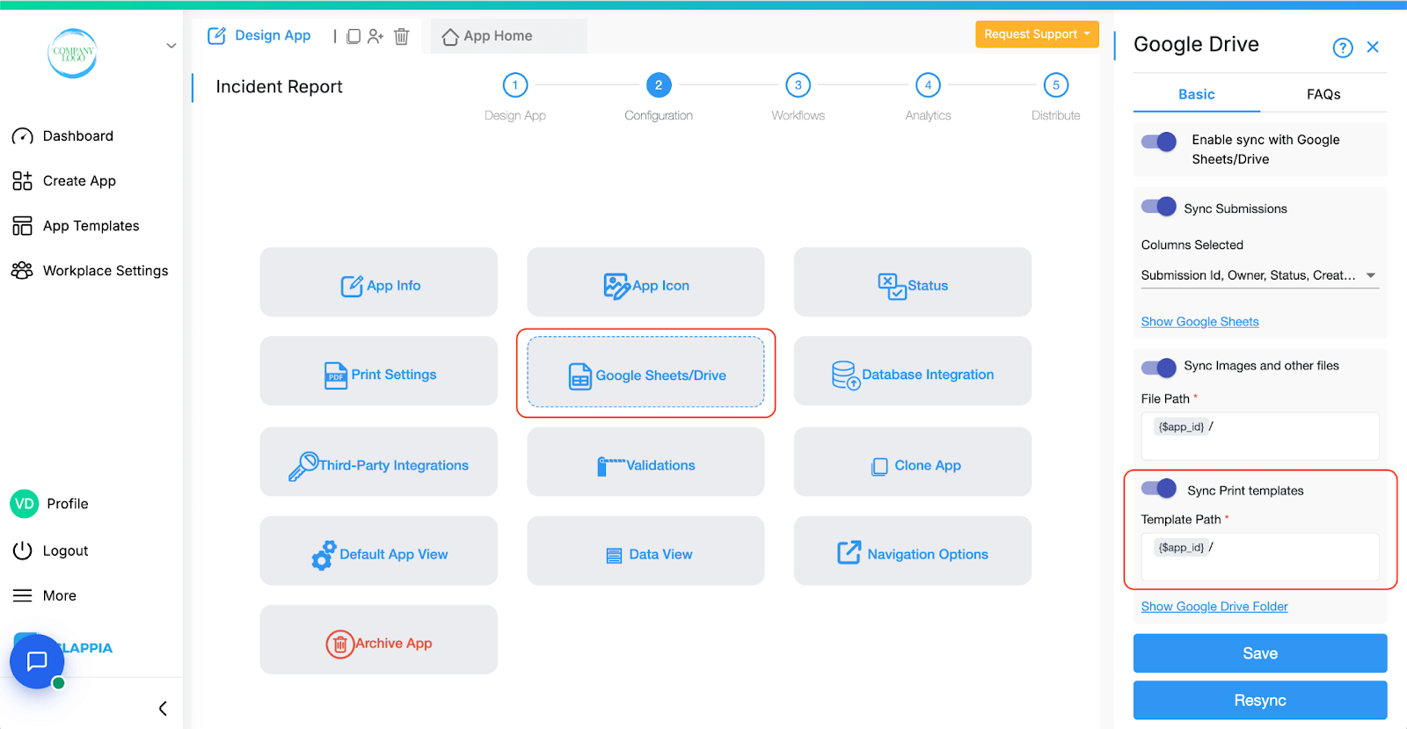Toggle the Sync Submissions switch
Image resolution: width=1407 pixels, height=729 pixels.
[x=1159, y=207]
